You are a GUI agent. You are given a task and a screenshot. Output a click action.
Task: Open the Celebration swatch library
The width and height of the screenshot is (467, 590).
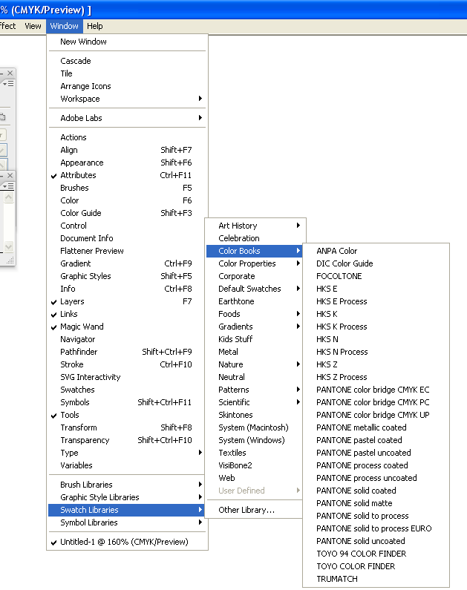[x=255, y=238]
